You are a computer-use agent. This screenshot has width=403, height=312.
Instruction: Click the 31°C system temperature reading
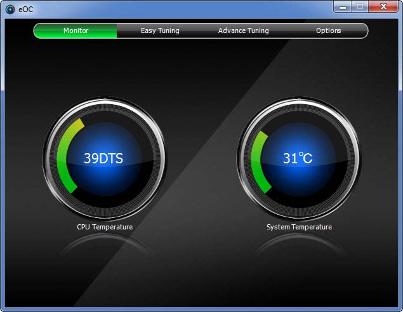tap(298, 158)
